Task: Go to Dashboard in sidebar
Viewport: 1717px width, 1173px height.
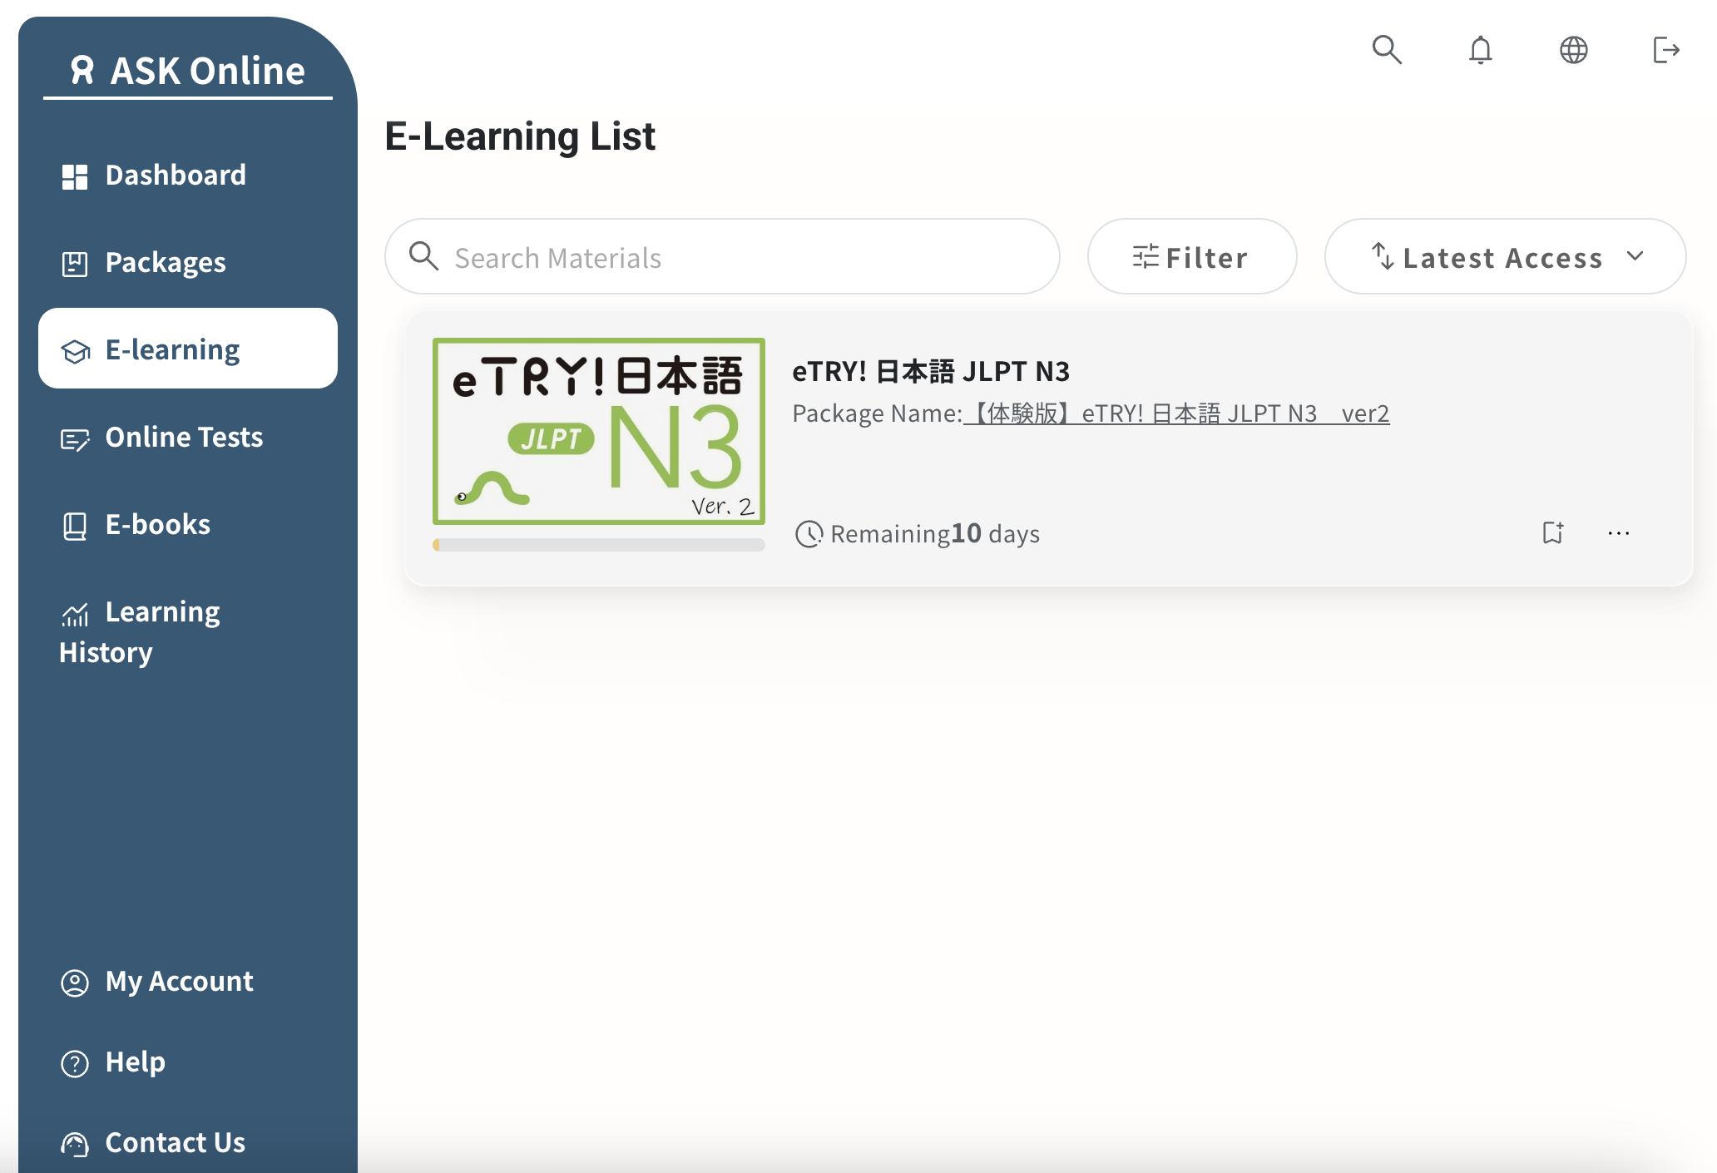Action: click(x=176, y=176)
